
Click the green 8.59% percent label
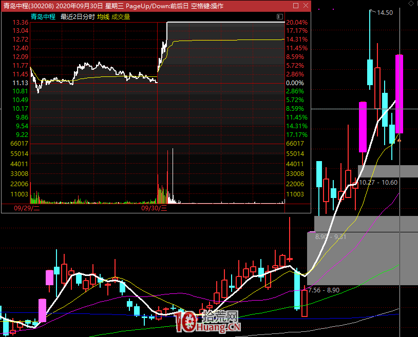tap(295, 109)
